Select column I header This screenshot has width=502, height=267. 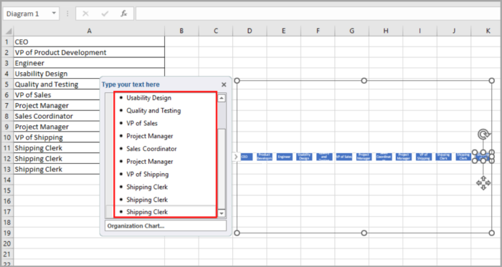[x=420, y=31]
